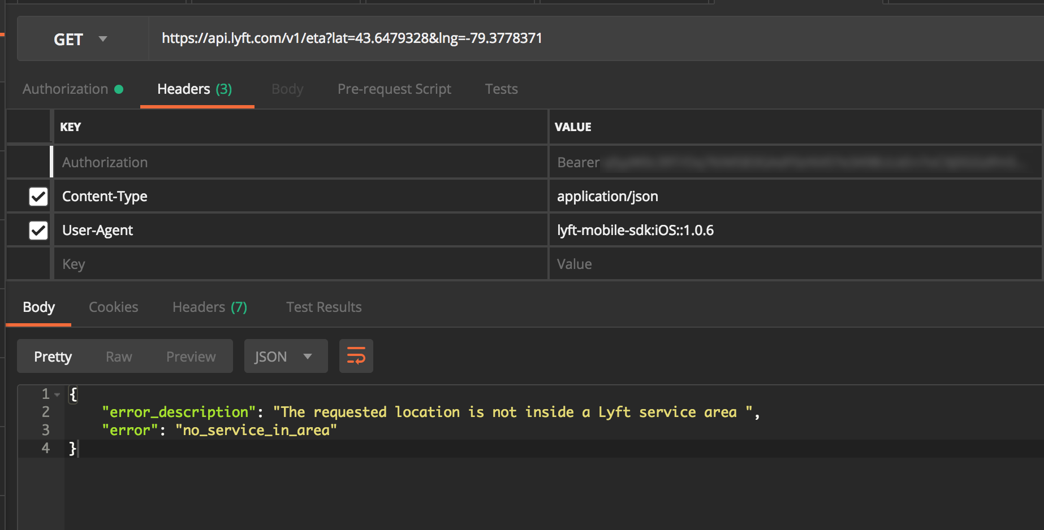Select the Tests tab
Image resolution: width=1044 pixels, height=530 pixels.
(501, 89)
